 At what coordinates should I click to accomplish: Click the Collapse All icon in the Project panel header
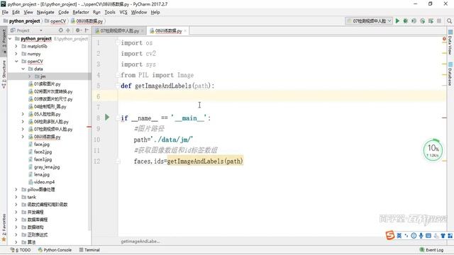(x=68, y=30)
